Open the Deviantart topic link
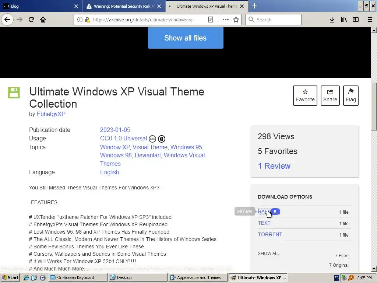 (148, 155)
